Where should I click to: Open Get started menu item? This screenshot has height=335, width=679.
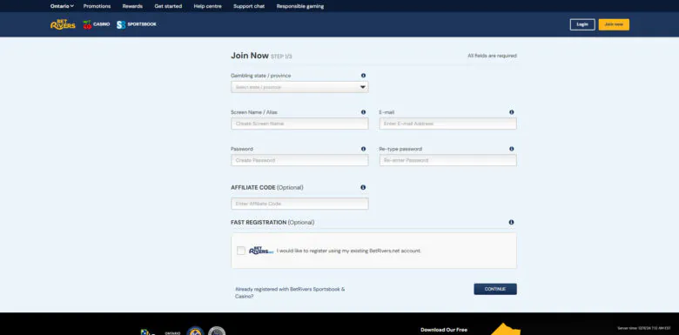coord(168,6)
